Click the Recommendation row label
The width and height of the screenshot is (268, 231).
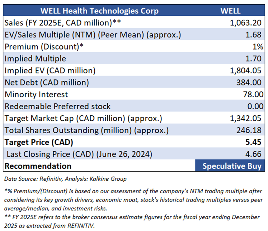tap(38, 166)
